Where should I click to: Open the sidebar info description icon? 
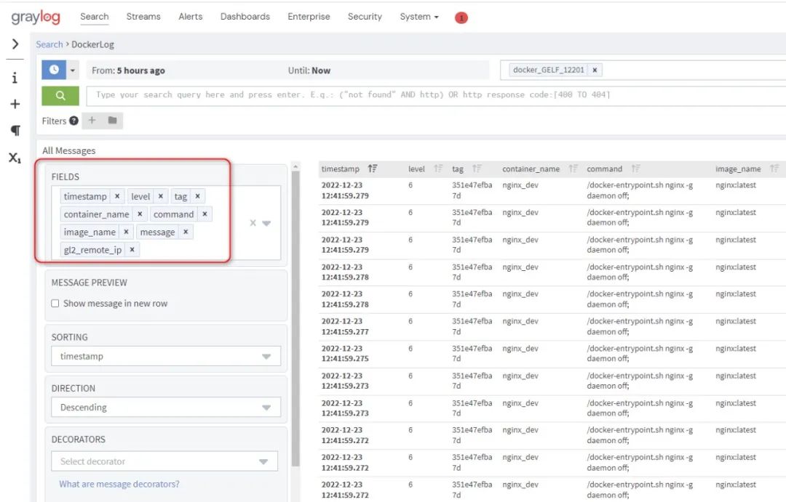[15, 78]
